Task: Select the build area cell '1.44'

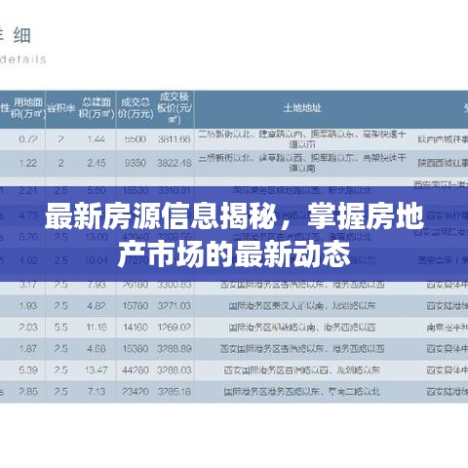Action: (97, 139)
